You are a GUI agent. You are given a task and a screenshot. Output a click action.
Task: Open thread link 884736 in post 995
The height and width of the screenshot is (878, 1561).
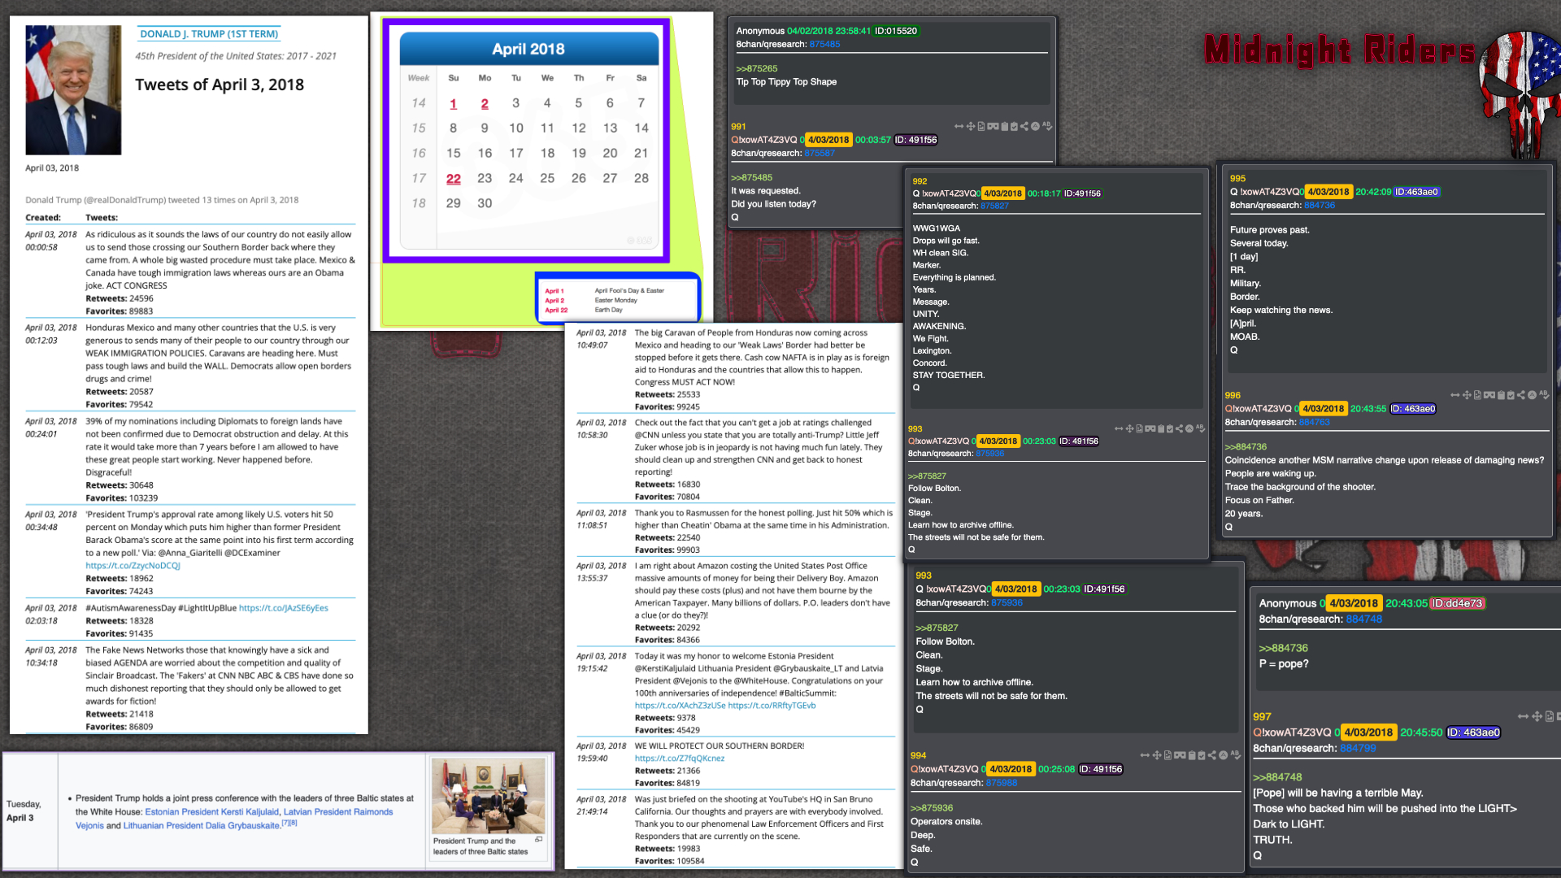click(1320, 205)
